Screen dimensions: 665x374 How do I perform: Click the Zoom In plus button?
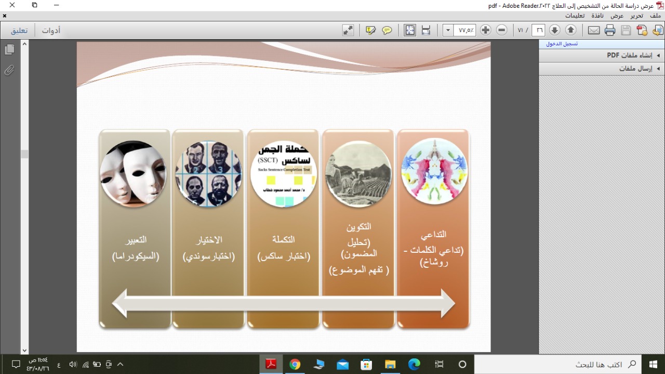(486, 30)
